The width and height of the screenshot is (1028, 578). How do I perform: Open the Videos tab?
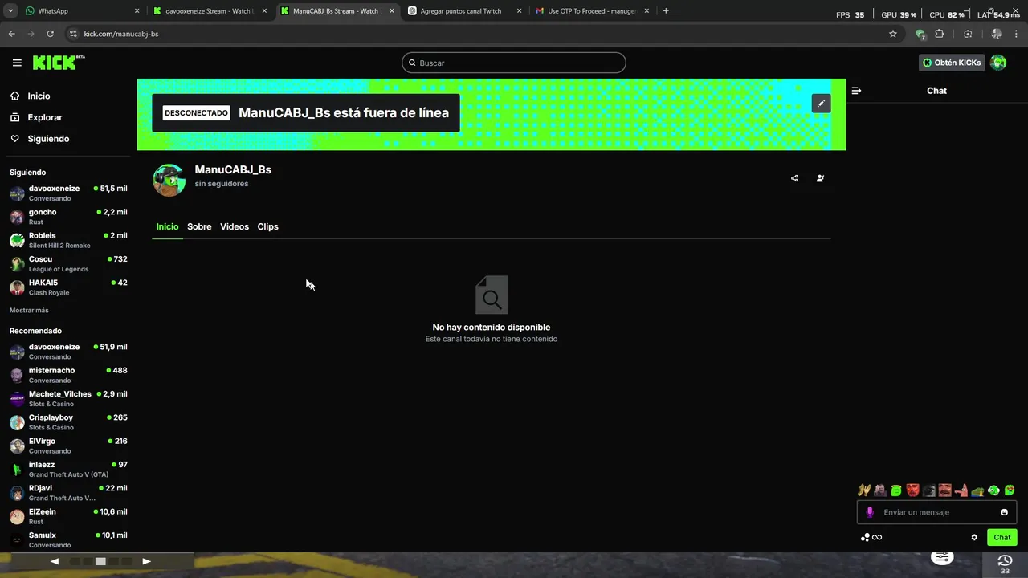pos(235,226)
